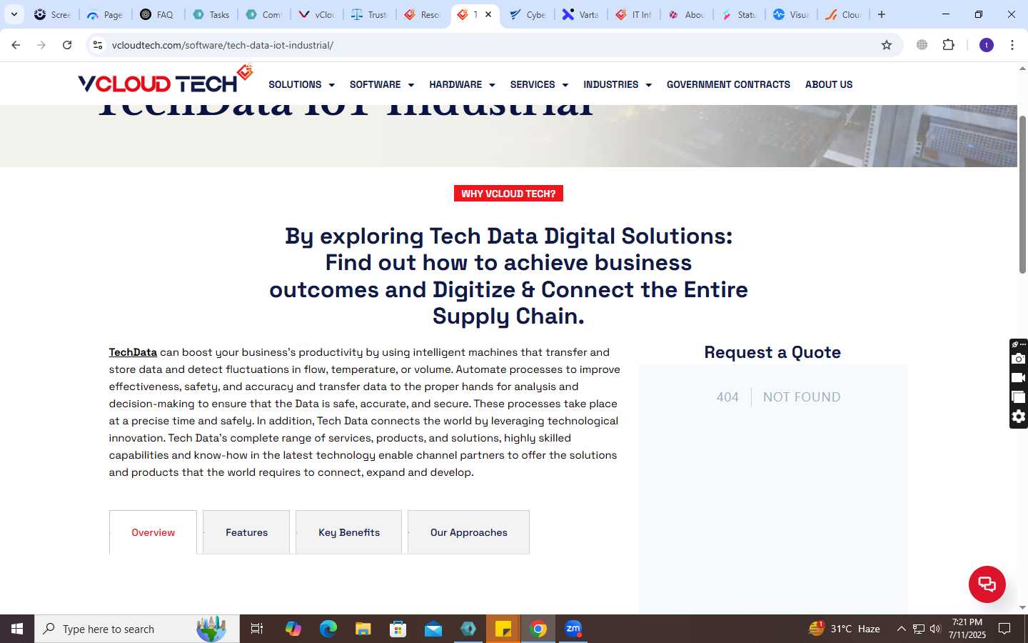The height and width of the screenshot is (643, 1028).
Task: Click the globe icon in the address bar area
Action: pos(922,45)
